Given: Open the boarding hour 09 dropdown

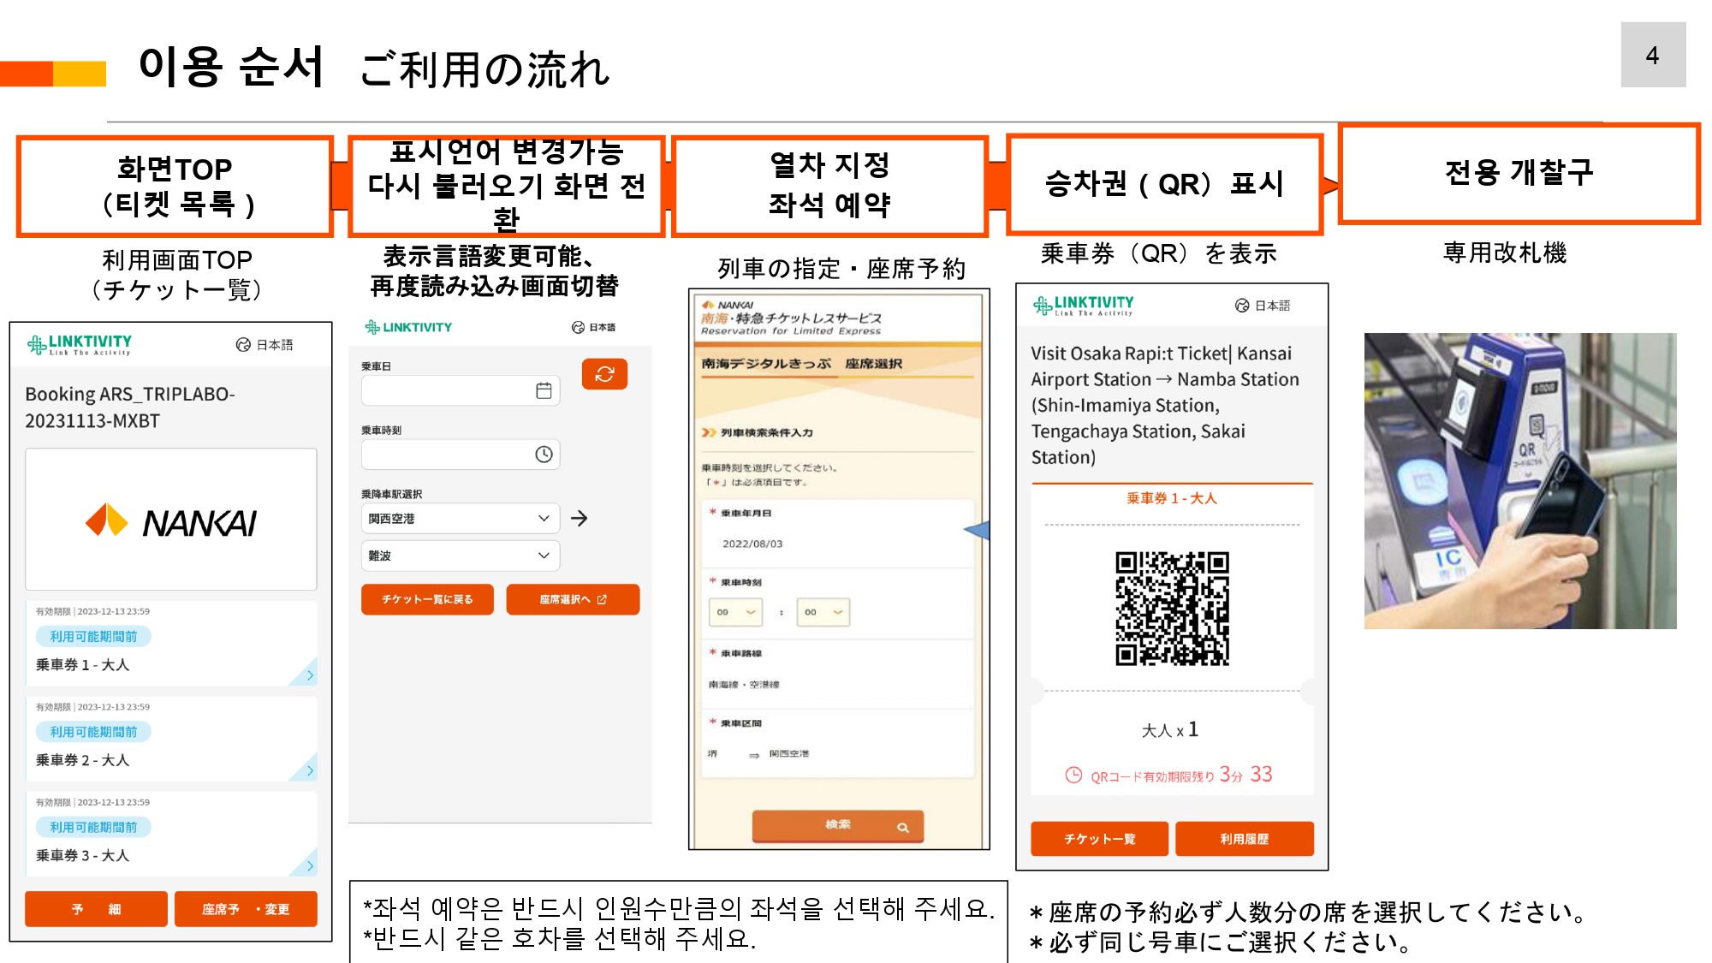Looking at the screenshot, I should [736, 612].
